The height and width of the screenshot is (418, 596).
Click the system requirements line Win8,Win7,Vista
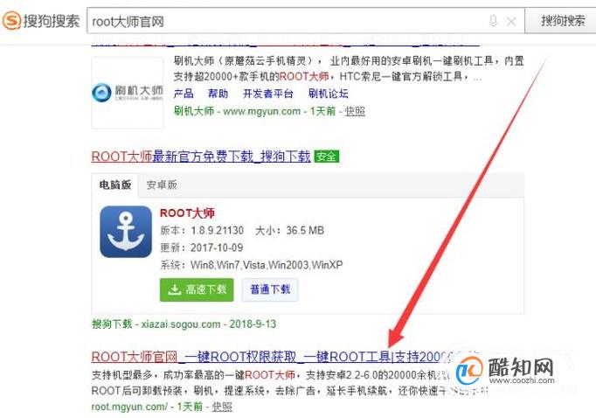point(252,265)
